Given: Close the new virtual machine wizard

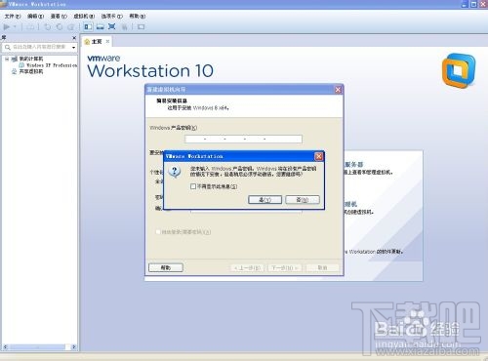Looking at the screenshot, I should [x=338, y=90].
